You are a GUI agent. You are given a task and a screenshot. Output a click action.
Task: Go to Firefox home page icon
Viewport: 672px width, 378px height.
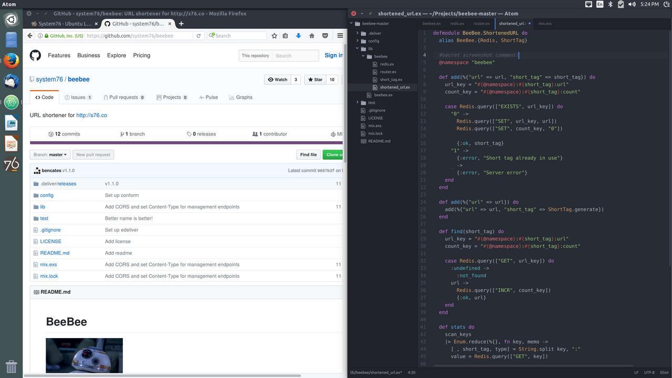point(311,36)
